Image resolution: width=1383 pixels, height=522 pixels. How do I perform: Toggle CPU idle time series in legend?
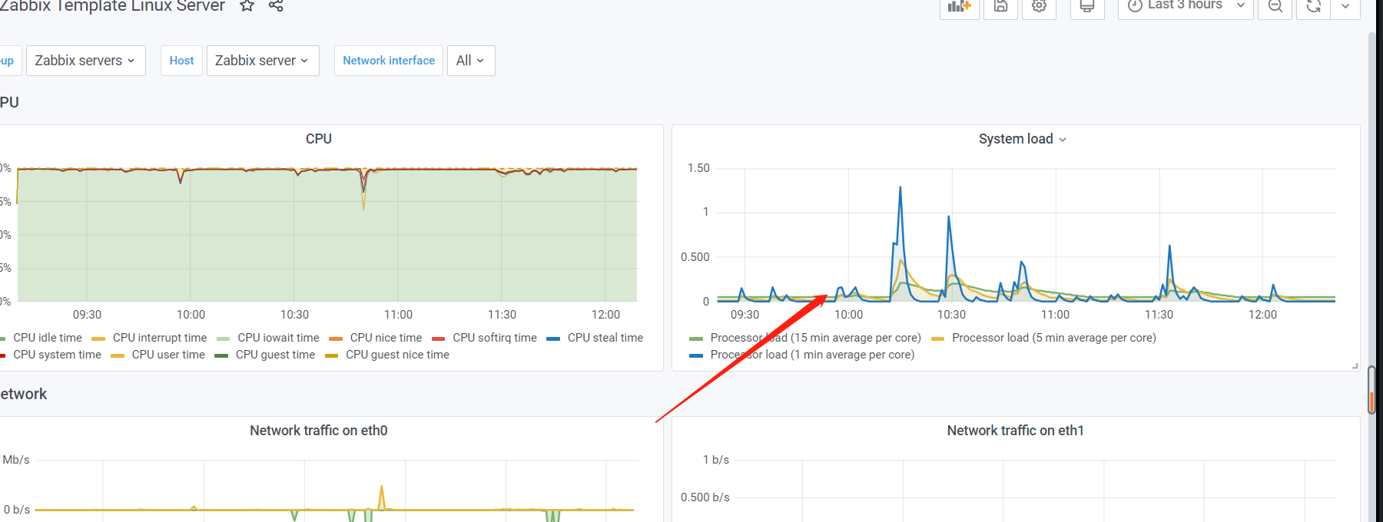(47, 338)
